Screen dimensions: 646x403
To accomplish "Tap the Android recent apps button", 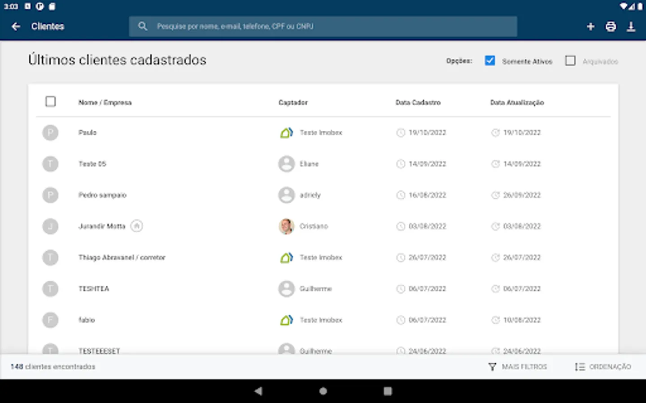I will [388, 391].
